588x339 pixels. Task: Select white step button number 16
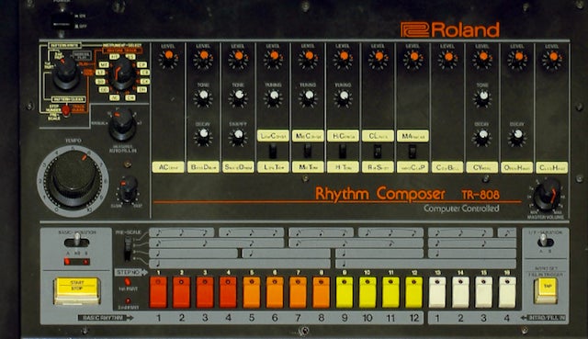[x=507, y=292]
